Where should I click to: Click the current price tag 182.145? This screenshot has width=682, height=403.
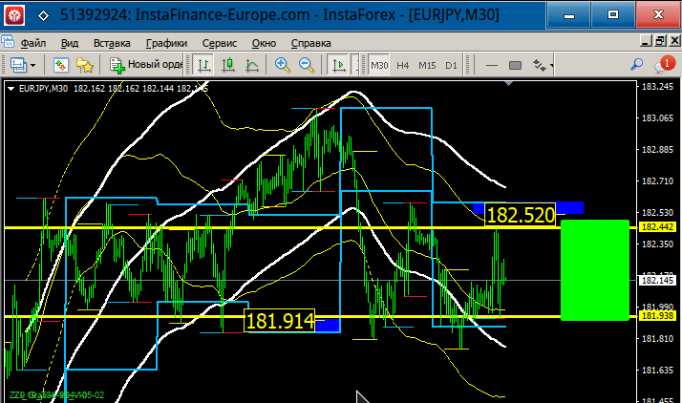[657, 281]
